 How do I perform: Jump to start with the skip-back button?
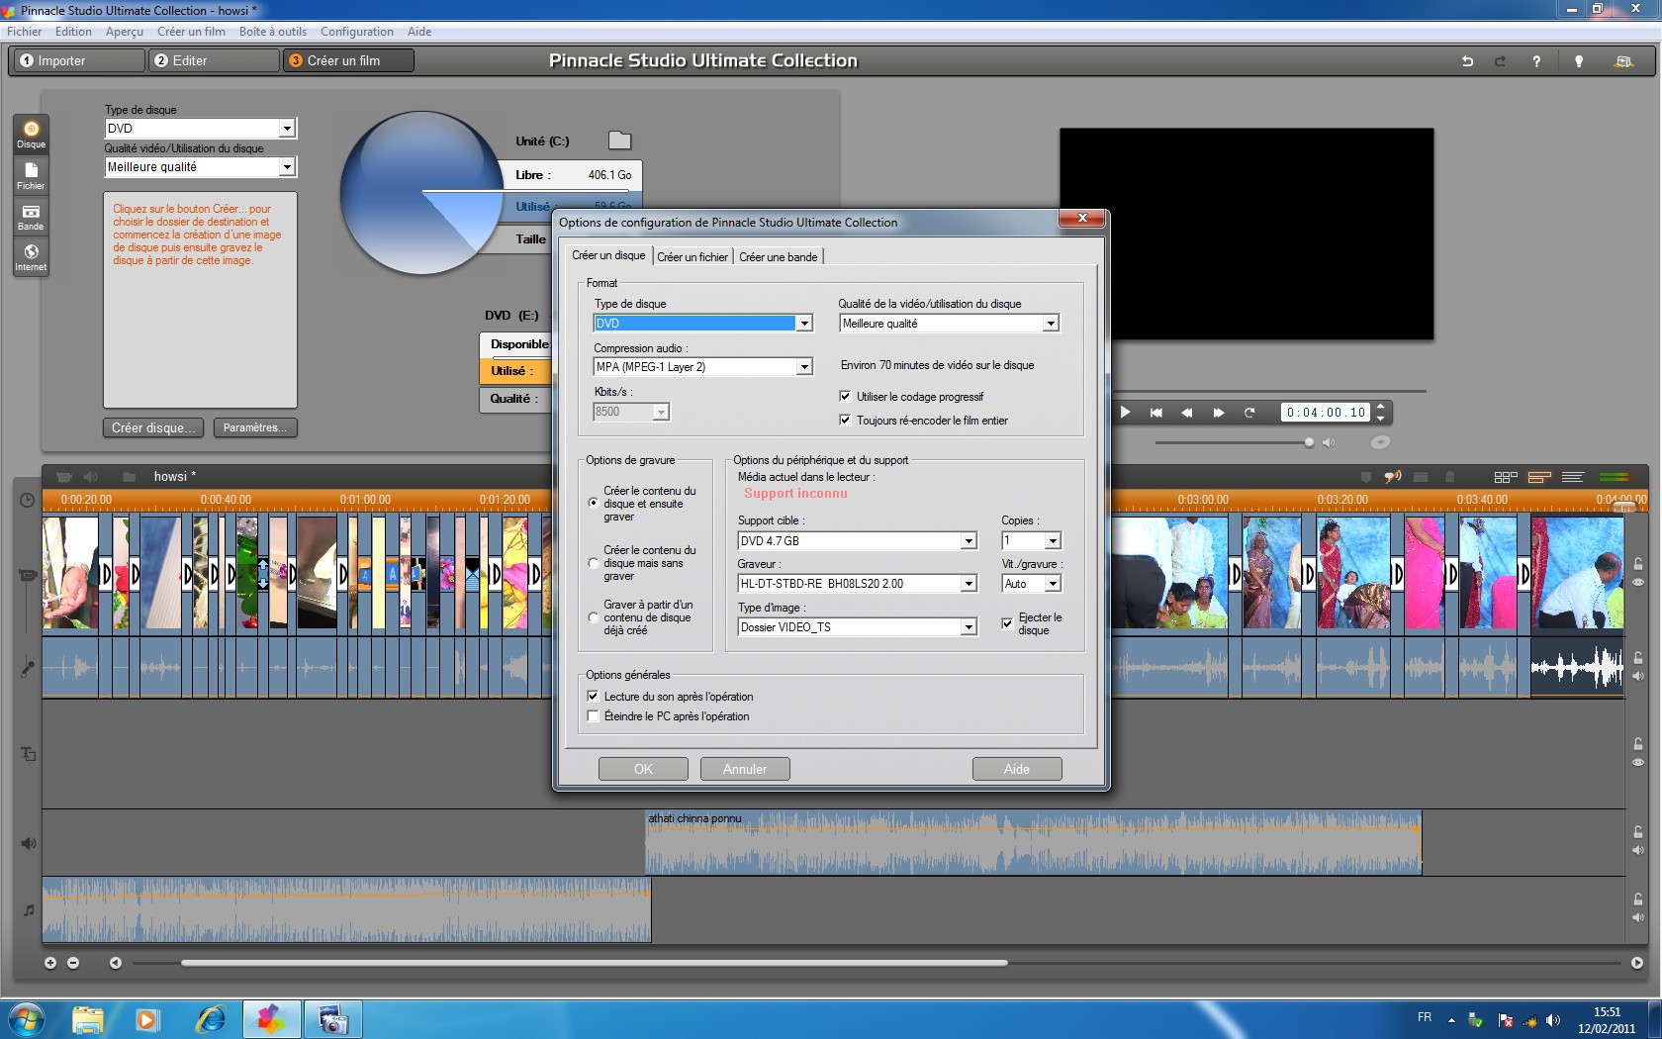click(x=1155, y=413)
